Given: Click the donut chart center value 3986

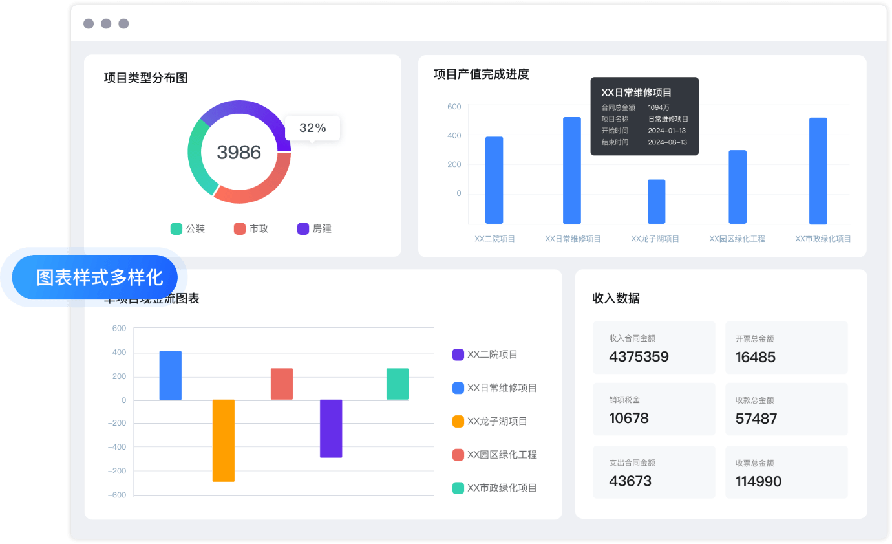Looking at the screenshot, I should point(239,152).
